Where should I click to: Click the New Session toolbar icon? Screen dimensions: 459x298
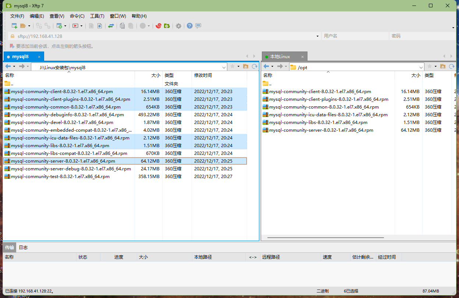[x=14, y=26]
